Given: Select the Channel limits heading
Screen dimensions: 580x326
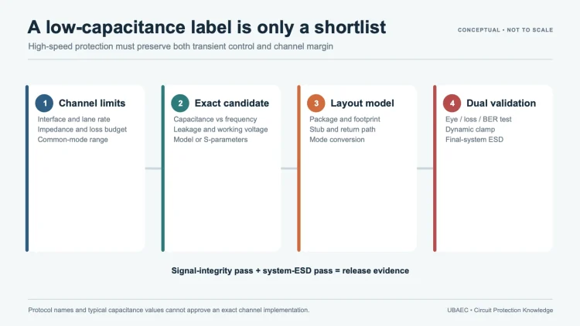Looking at the screenshot, I should (92, 103).
